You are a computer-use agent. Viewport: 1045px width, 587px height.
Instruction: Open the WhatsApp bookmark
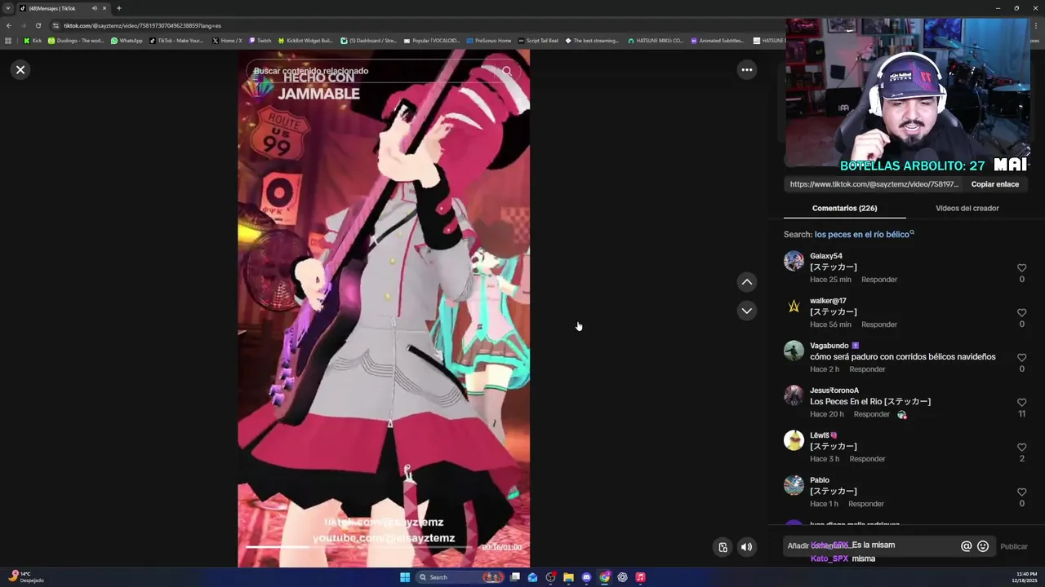pyautogui.click(x=127, y=40)
